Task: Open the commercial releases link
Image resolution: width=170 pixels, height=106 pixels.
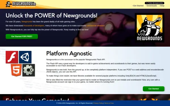Action: click(95, 26)
